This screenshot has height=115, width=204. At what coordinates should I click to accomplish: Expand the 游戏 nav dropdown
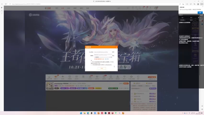coord(81,8)
